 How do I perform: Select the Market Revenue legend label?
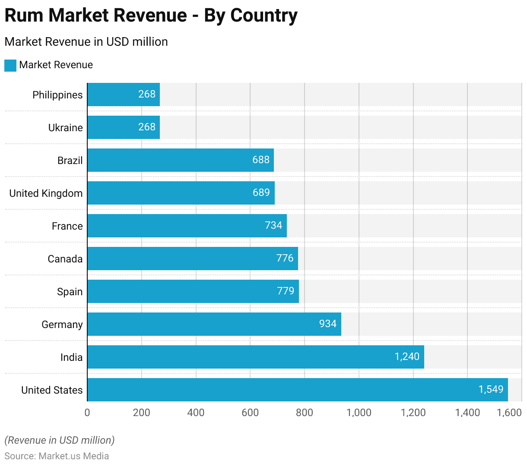pyautogui.click(x=56, y=65)
